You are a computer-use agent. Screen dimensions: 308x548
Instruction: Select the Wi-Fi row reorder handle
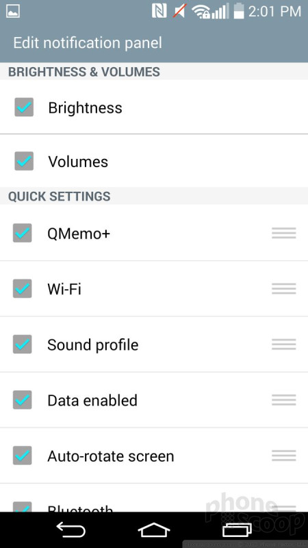[x=284, y=288]
